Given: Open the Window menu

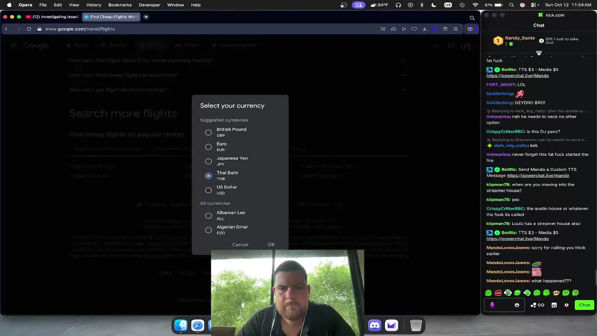Looking at the screenshot, I should coord(175,5).
